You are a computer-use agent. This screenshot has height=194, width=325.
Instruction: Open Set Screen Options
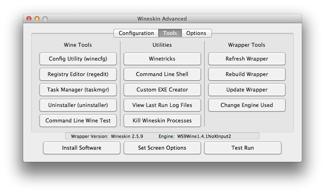click(x=162, y=148)
